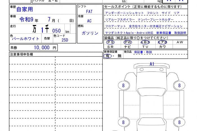This screenshot has height=131, width=197.
Task: Click the パールホワイト color name
Action: [x=26, y=39]
